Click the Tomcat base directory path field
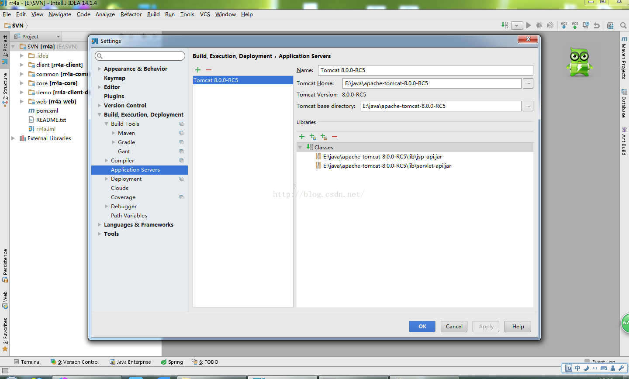 [x=441, y=106]
